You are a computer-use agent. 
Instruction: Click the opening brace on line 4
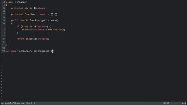[x=6, y=5]
